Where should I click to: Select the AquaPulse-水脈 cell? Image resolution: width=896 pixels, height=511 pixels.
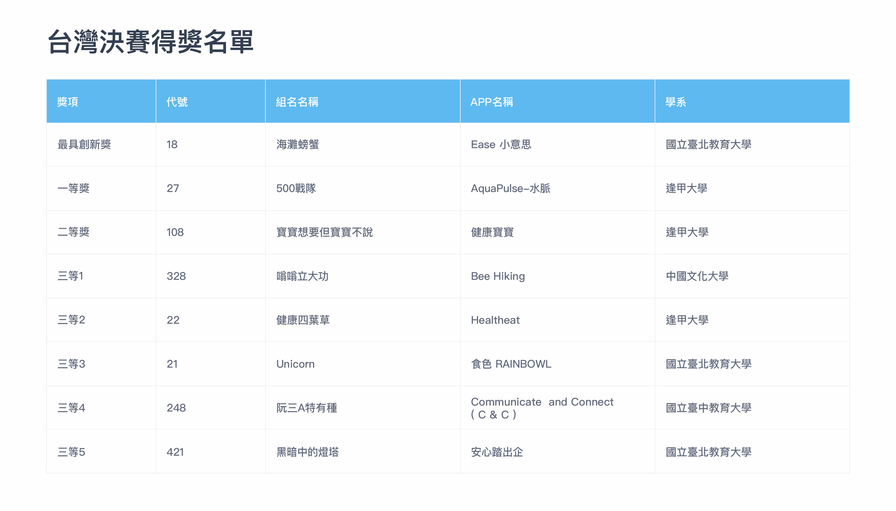click(x=510, y=188)
